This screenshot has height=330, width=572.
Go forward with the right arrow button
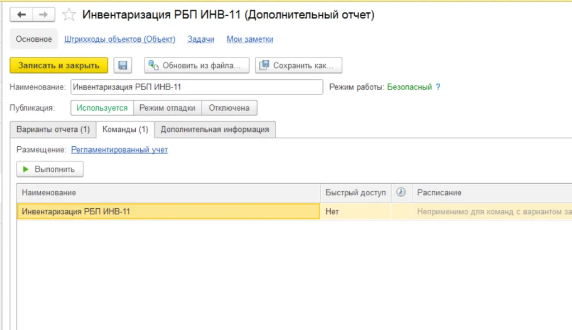[44, 15]
